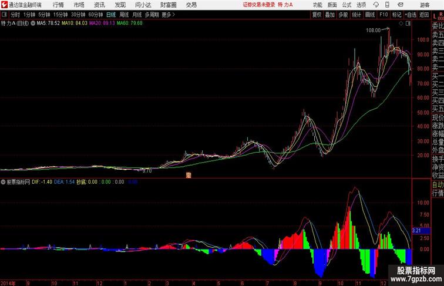The image size is (444, 286).
Task: Click 证券交易未登录 login status link
Action: tap(259, 5)
